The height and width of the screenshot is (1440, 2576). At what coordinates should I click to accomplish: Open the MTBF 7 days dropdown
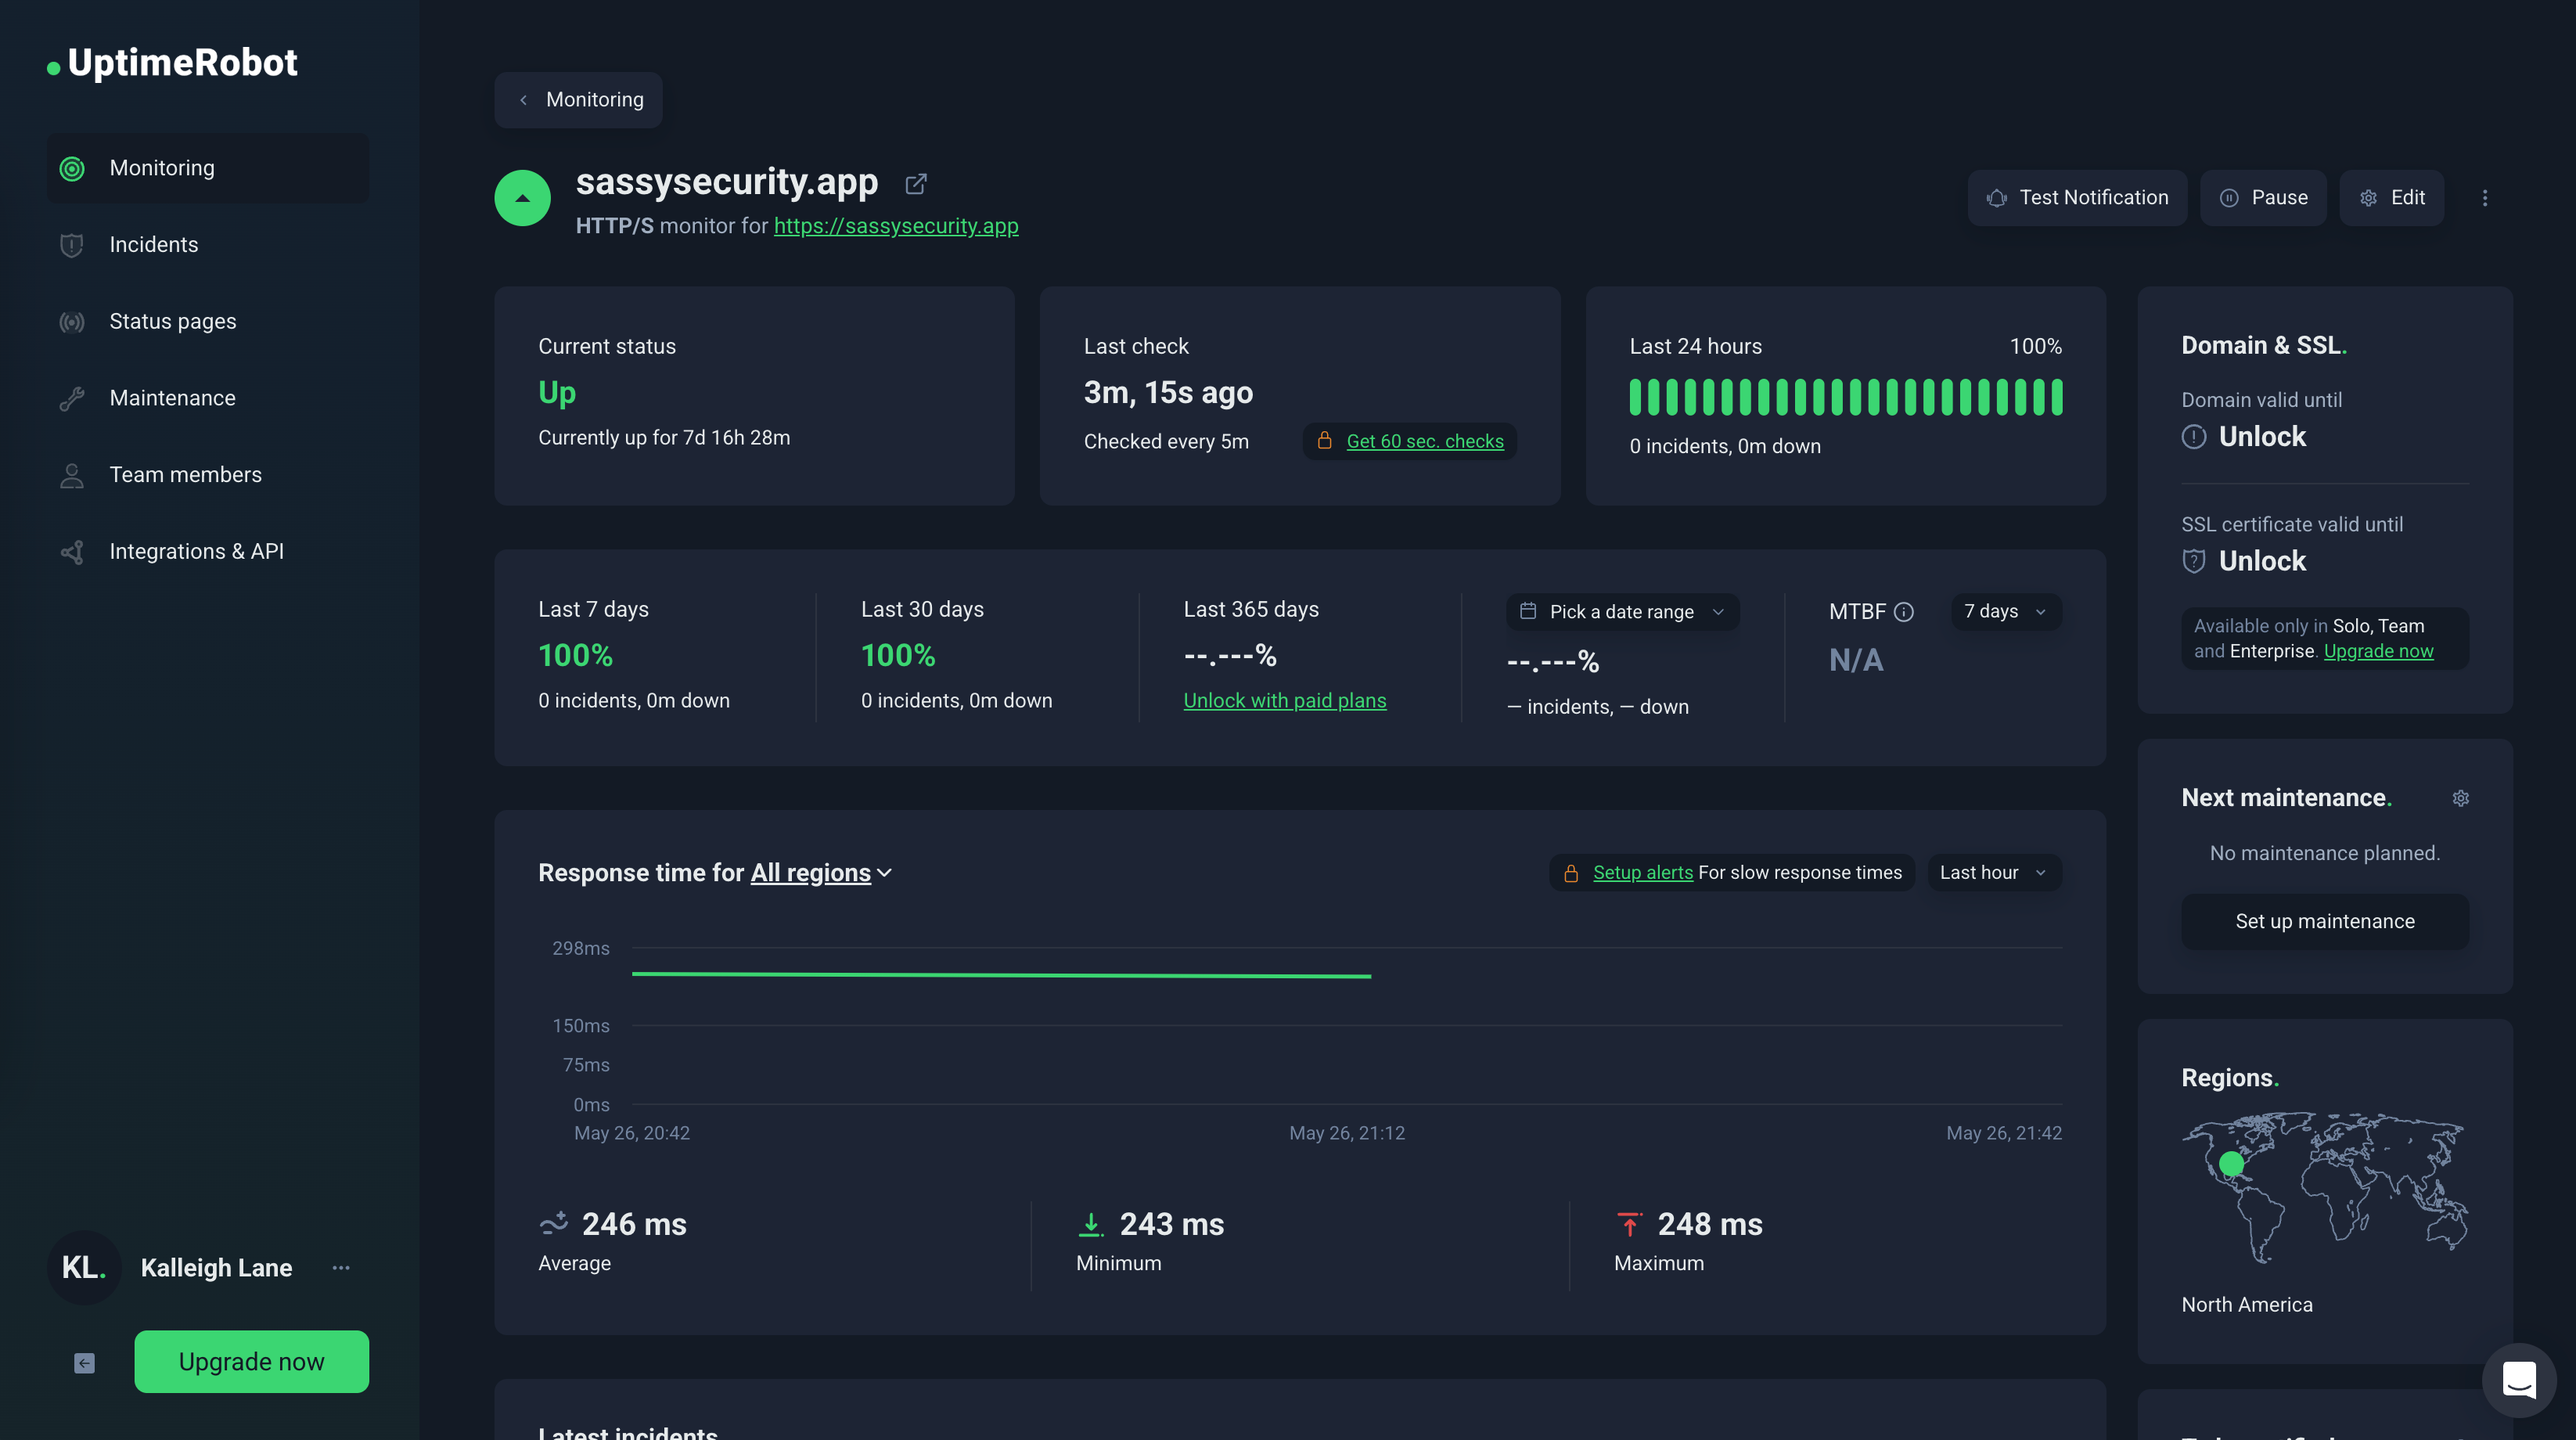pos(2006,612)
